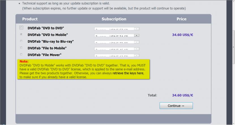Check the DVDFab "DVD to DVD" checkbox

pyautogui.click(x=21, y=28)
